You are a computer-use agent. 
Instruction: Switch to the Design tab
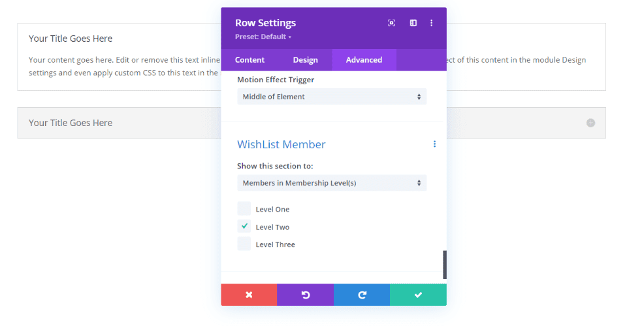[x=305, y=60]
